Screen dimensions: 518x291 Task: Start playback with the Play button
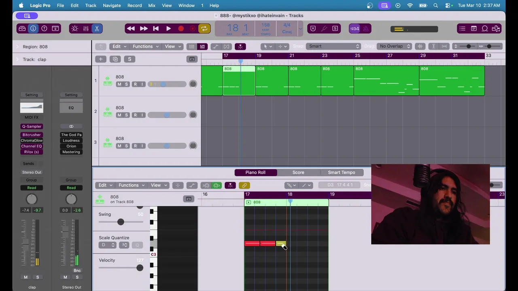click(x=168, y=29)
